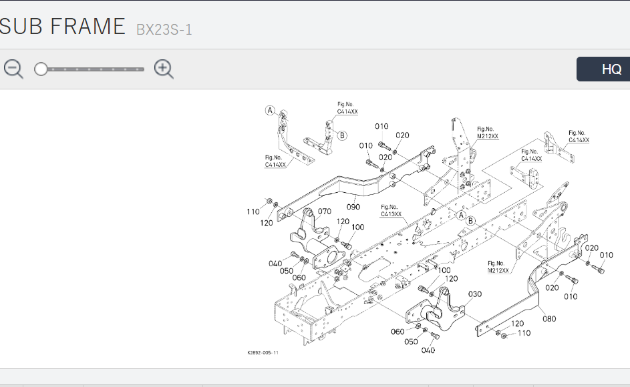This screenshot has height=387, width=630.
Task: Toggle the HQ image quality button
Action: 603,69
